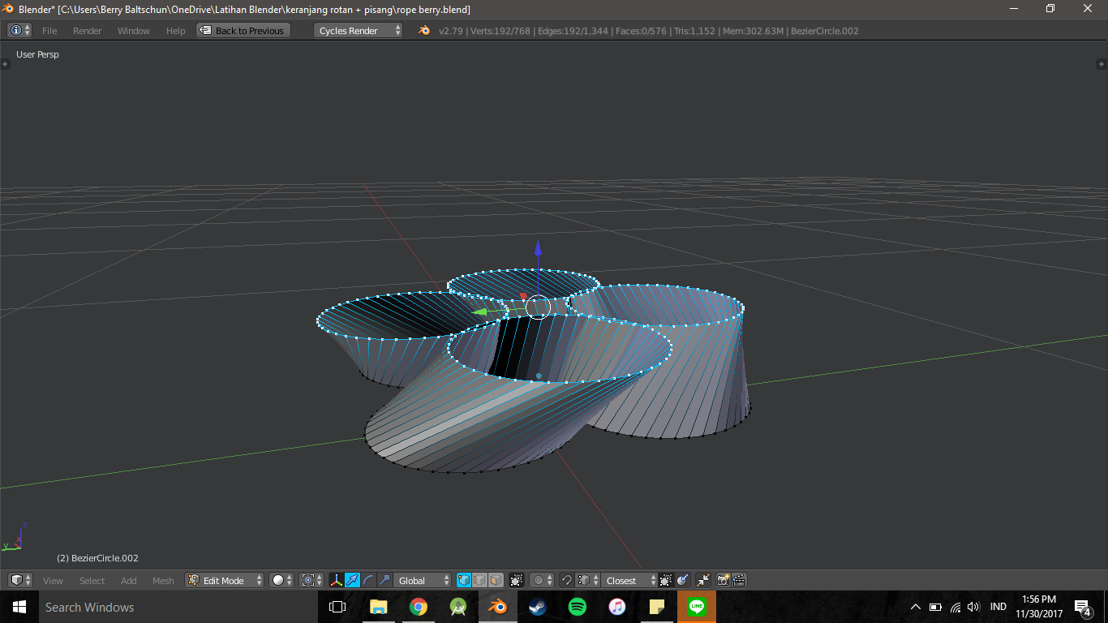This screenshot has height=623, width=1108.
Task: Open the Cycles Render engine dropdown
Action: click(358, 31)
